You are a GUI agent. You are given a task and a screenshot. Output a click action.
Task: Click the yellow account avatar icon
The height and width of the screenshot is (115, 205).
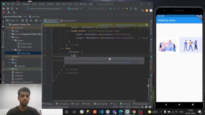(x=147, y=11)
